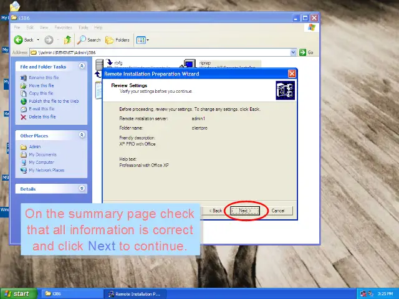
Task: Click the red X delete icon
Action: (24, 117)
